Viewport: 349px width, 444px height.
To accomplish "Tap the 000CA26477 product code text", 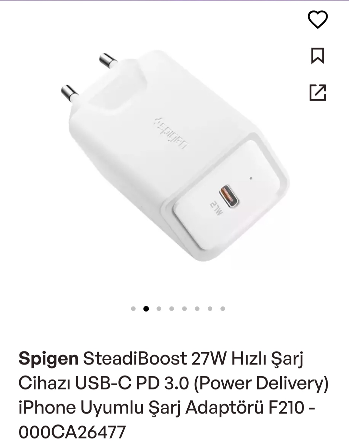I will [x=72, y=432].
